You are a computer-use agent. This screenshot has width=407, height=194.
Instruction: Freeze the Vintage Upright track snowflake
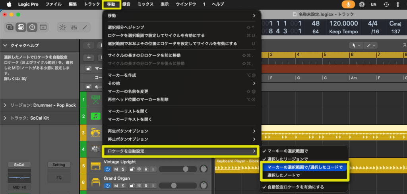pyautogui.click(x=139, y=170)
